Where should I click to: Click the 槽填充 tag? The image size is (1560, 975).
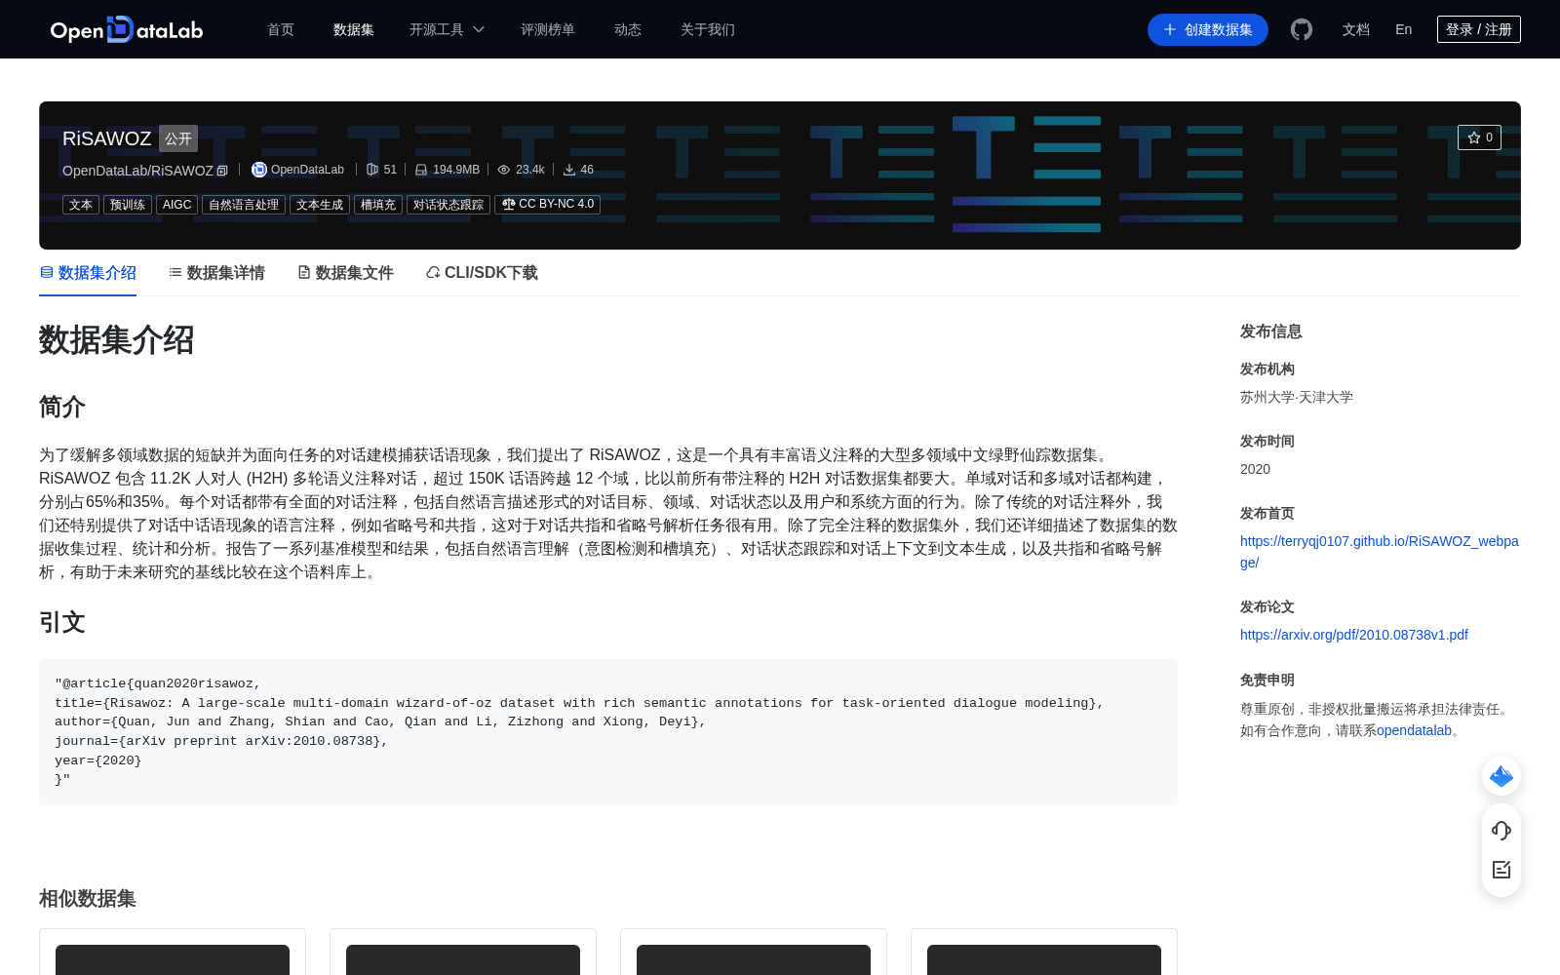[378, 205]
